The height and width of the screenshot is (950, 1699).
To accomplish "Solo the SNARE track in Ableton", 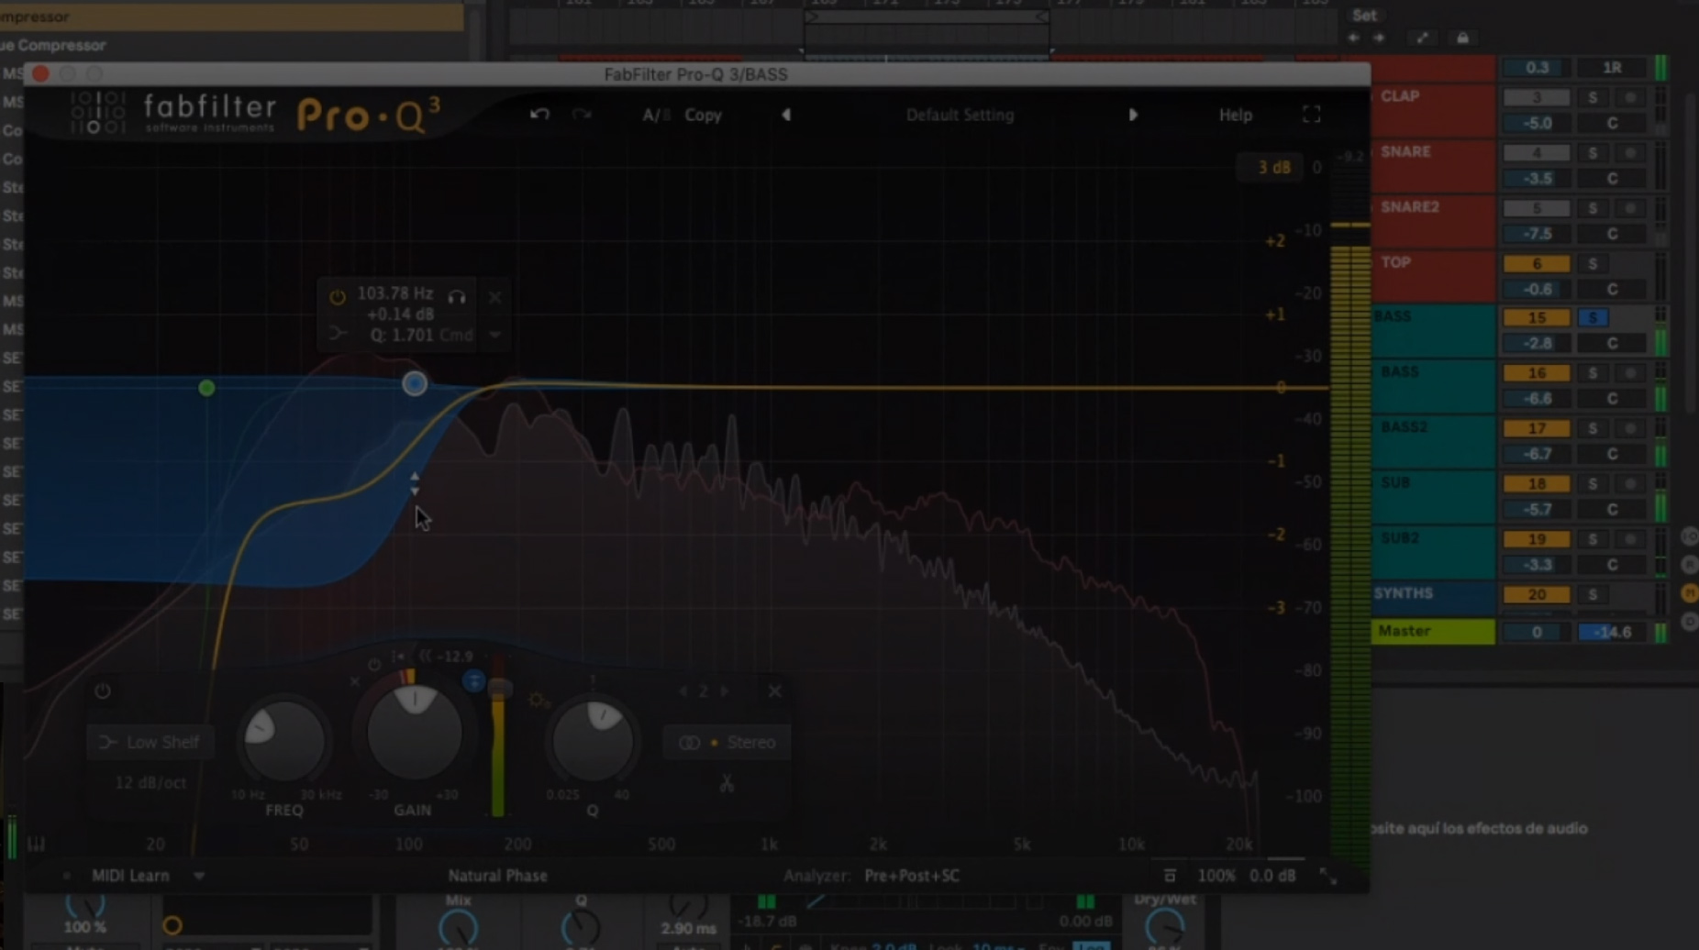I will [x=1593, y=153].
